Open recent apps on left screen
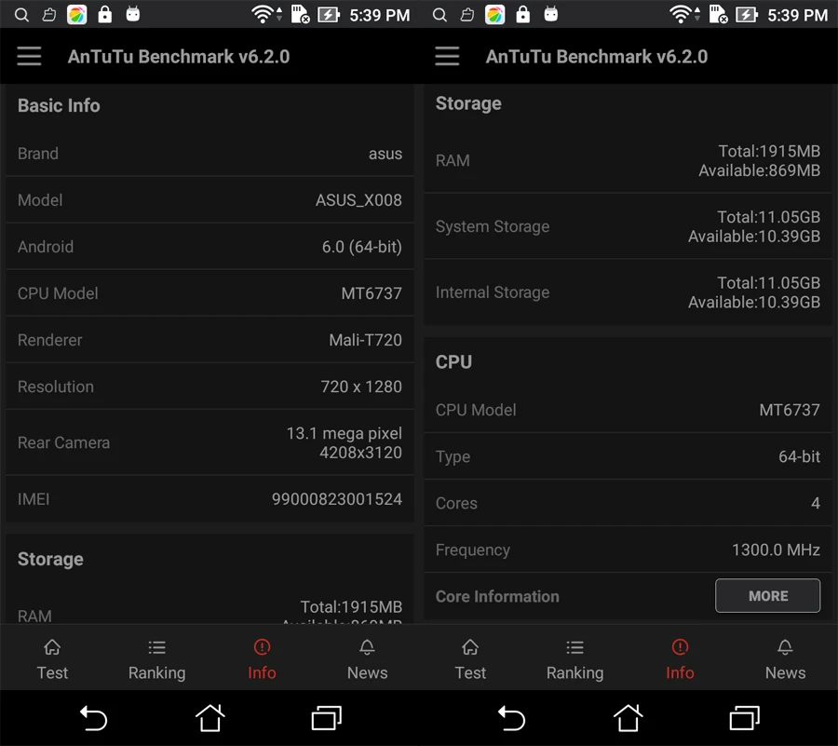 (327, 718)
